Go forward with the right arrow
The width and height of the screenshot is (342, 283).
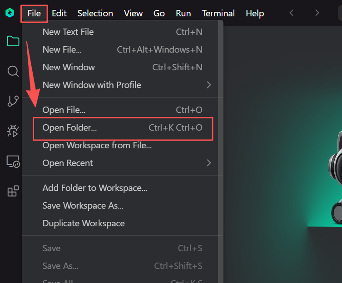coord(317,13)
